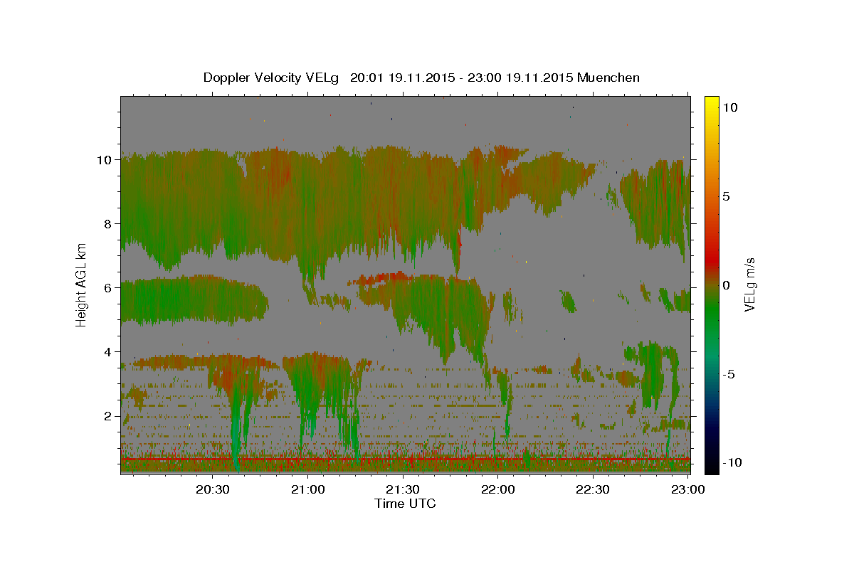Click the plot title 'Doppler Velocity VELg'
This screenshot has height=569, width=854.
tap(271, 78)
